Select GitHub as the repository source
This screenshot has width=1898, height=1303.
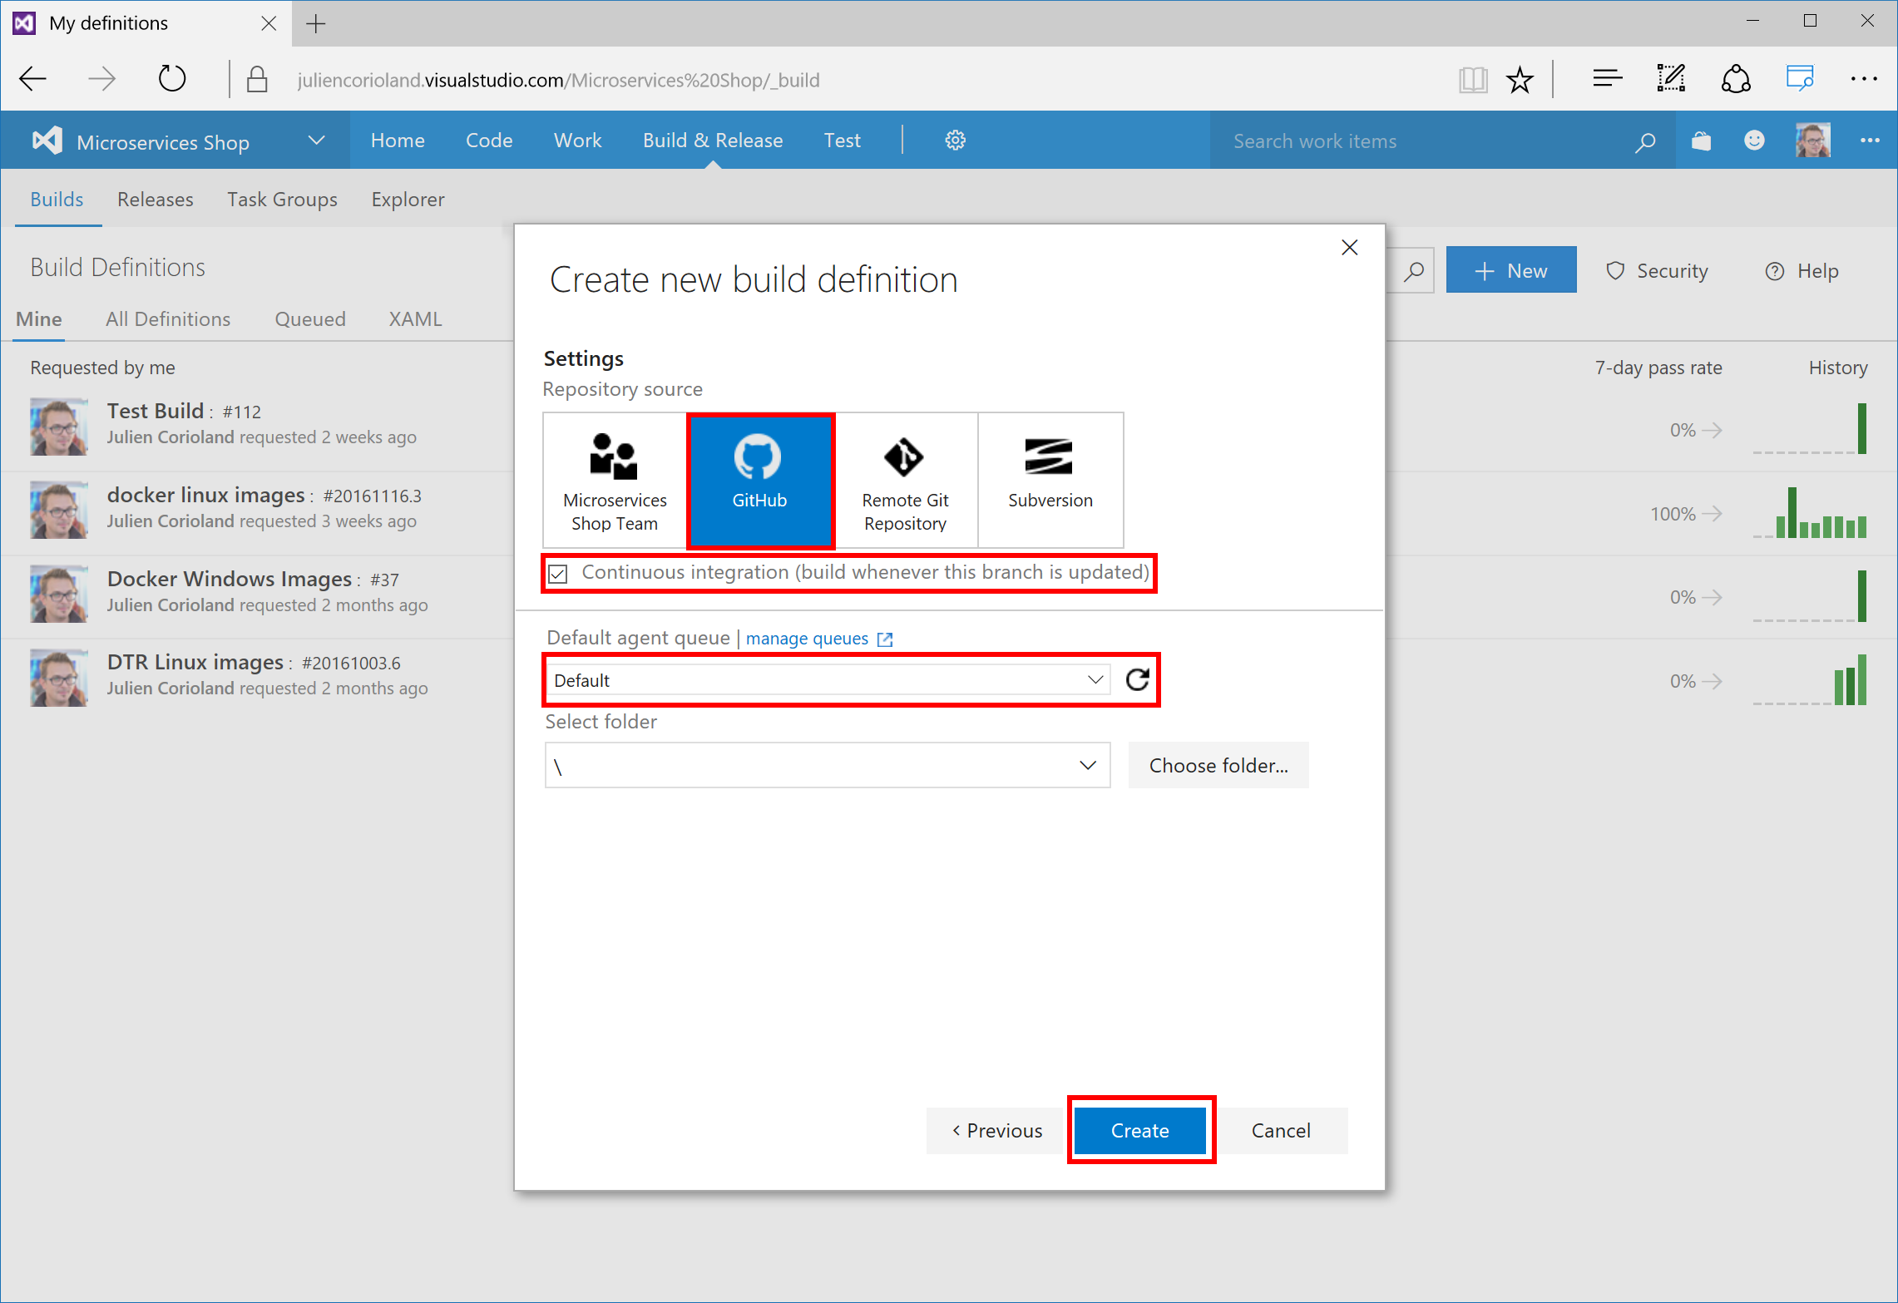click(760, 481)
